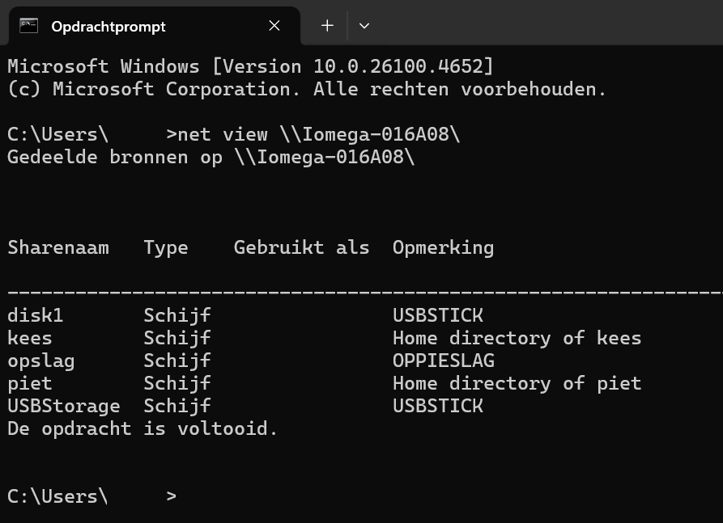The width and height of the screenshot is (723, 523).
Task: Click the opslag share name
Action: (x=41, y=361)
